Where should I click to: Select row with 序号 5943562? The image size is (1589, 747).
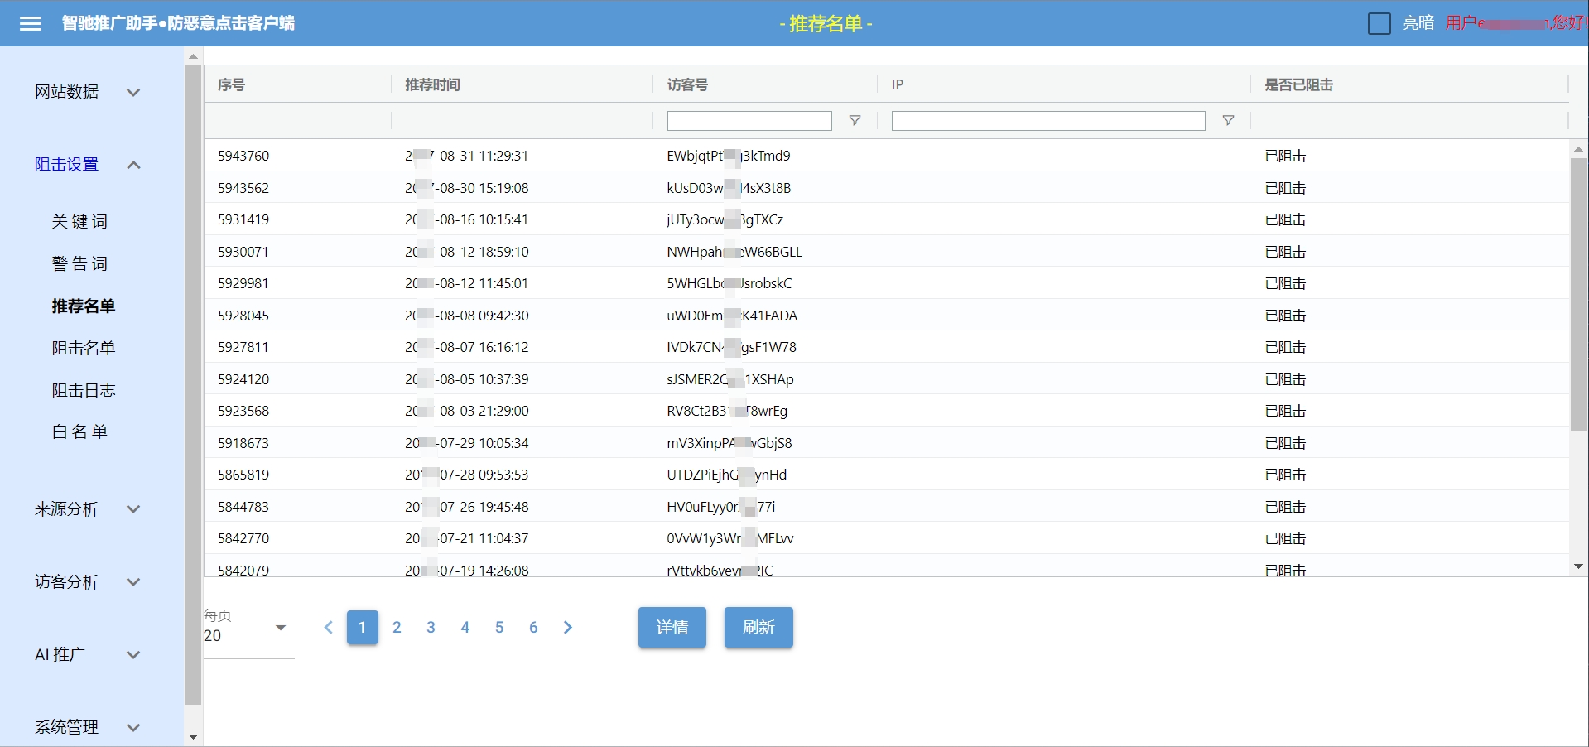pos(886,188)
